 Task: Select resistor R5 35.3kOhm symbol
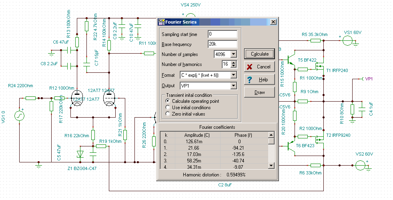[315, 41]
